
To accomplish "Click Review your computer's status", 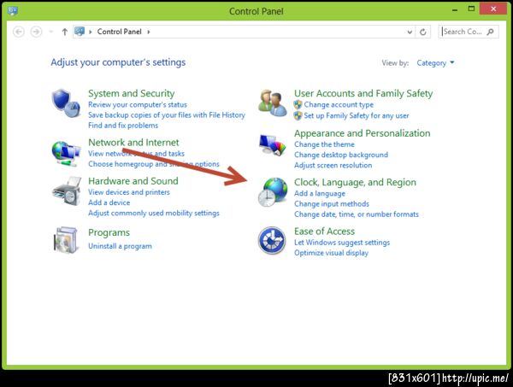I will pyautogui.click(x=138, y=104).
